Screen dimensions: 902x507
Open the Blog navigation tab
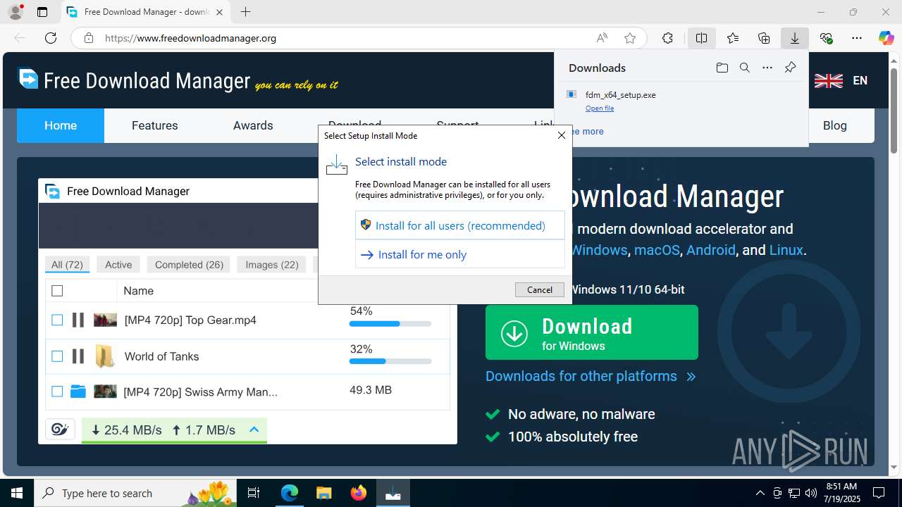click(835, 125)
